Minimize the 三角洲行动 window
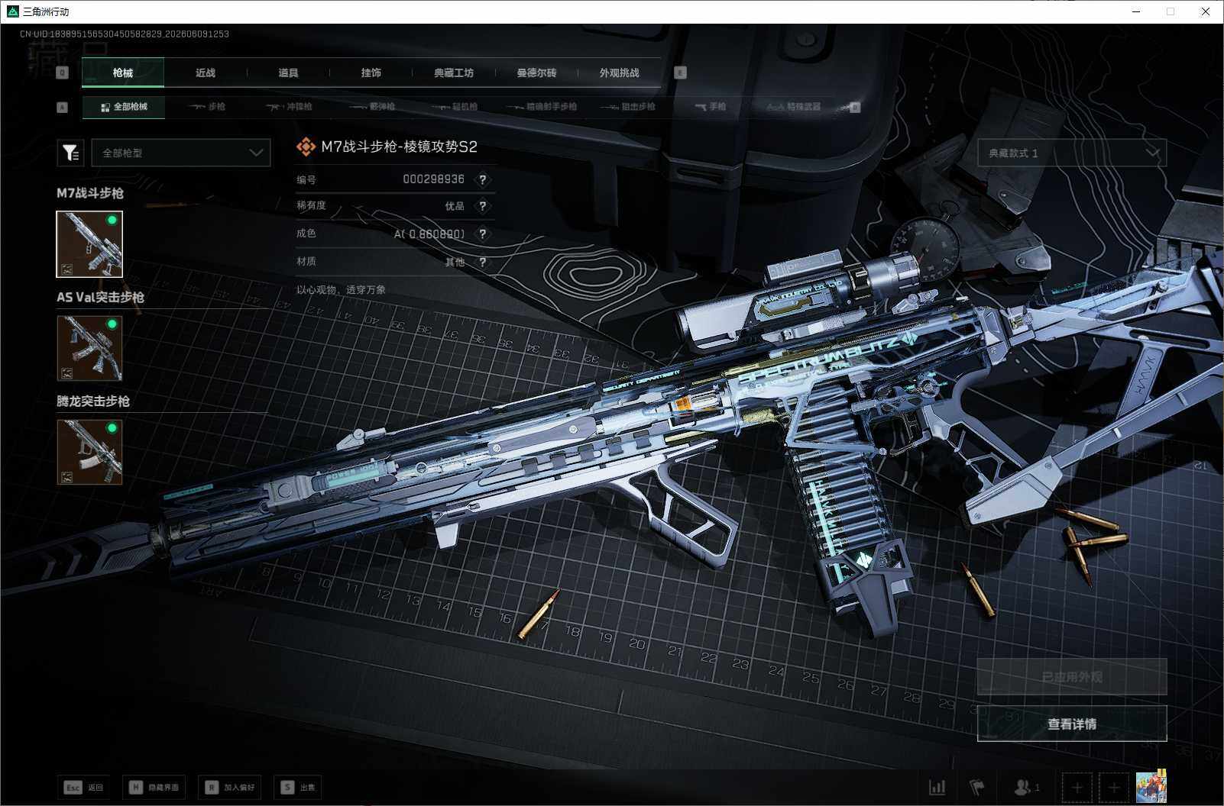Image resolution: width=1224 pixels, height=806 pixels. click(1136, 11)
